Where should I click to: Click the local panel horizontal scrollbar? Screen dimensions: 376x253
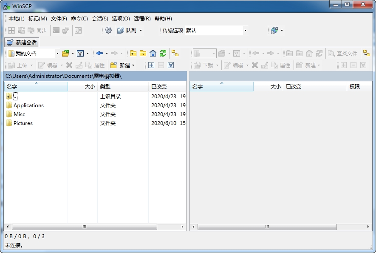coord(84,227)
